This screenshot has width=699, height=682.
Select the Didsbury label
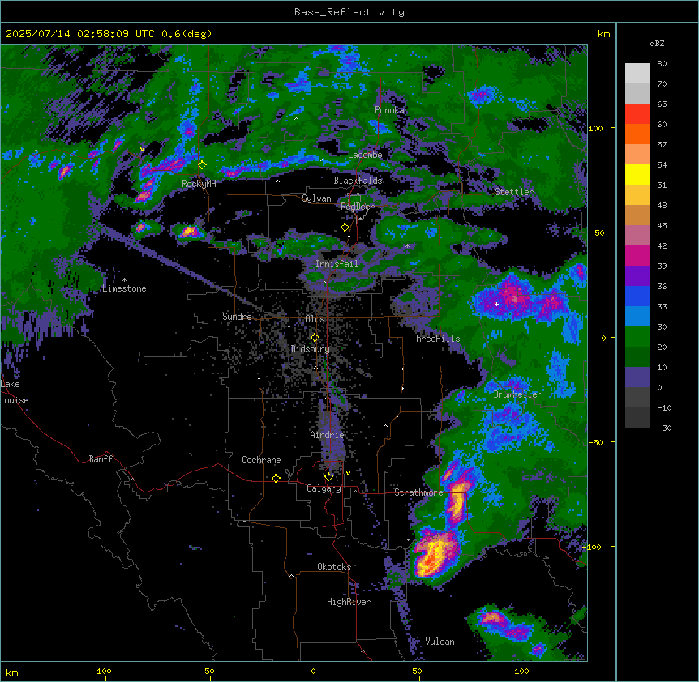coord(311,349)
